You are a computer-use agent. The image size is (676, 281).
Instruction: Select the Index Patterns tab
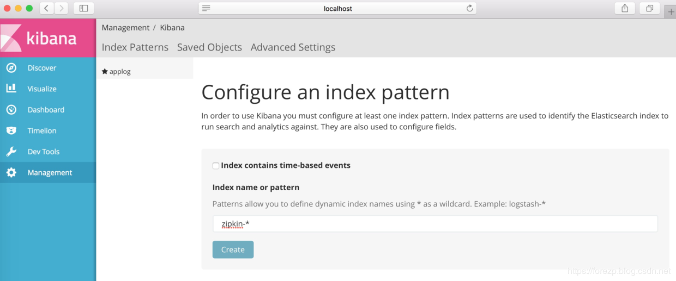(x=135, y=47)
